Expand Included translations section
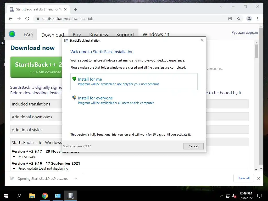This screenshot has height=201, width=268. click(x=129, y=104)
